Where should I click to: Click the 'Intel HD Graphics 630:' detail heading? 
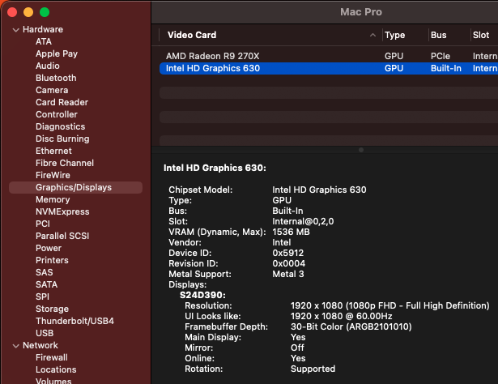(x=215, y=168)
